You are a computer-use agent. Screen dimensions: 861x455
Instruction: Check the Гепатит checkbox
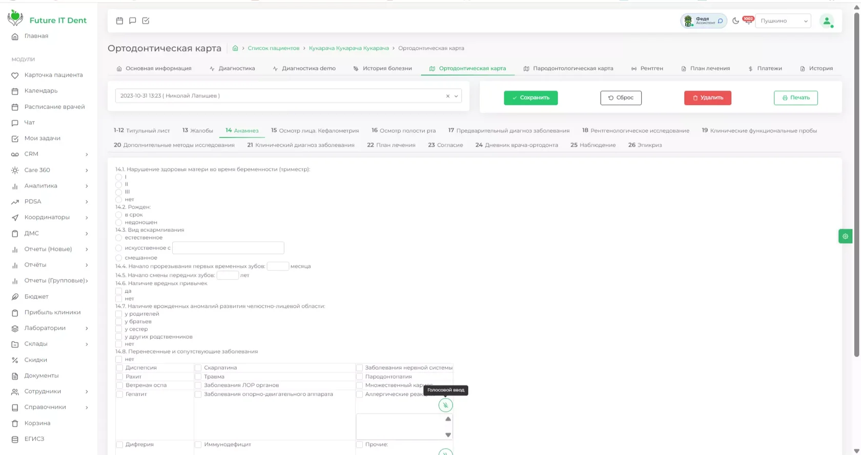(119, 394)
